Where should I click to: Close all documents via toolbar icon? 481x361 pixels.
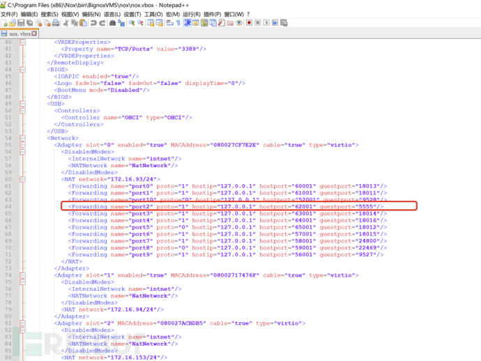coord(47,23)
